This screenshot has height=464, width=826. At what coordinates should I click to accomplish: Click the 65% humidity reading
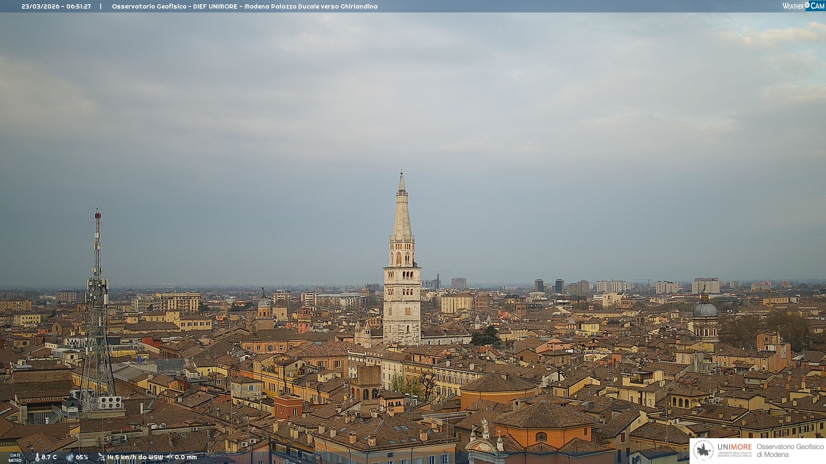82,457
